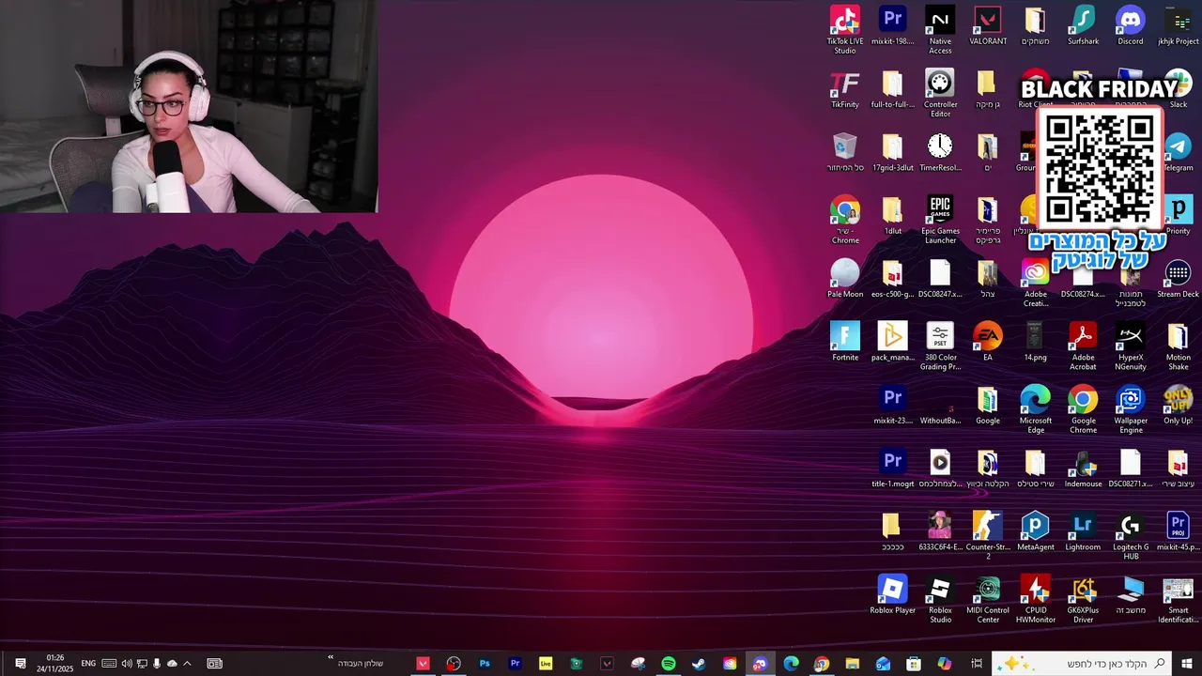The height and width of the screenshot is (676, 1202).
Task: Launch VALORANT from the desktop
Action: point(988,25)
